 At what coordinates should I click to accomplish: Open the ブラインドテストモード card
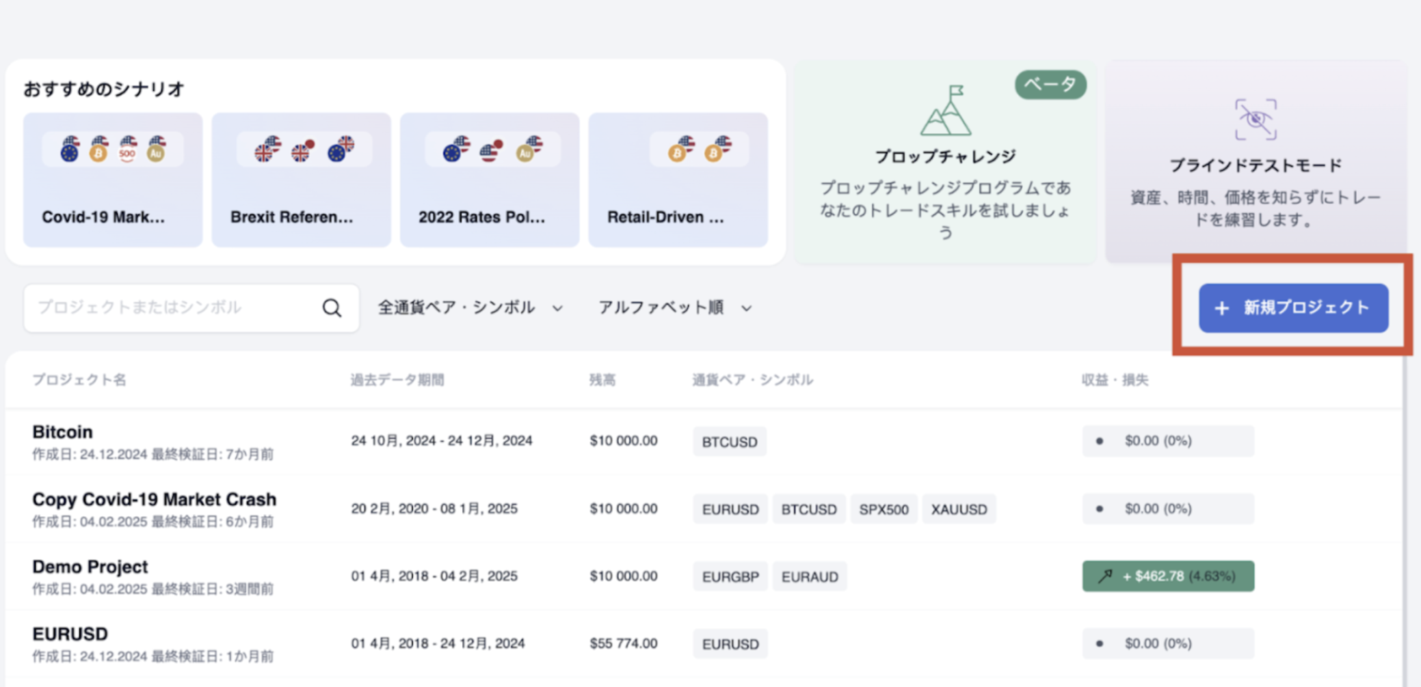coord(1256,163)
